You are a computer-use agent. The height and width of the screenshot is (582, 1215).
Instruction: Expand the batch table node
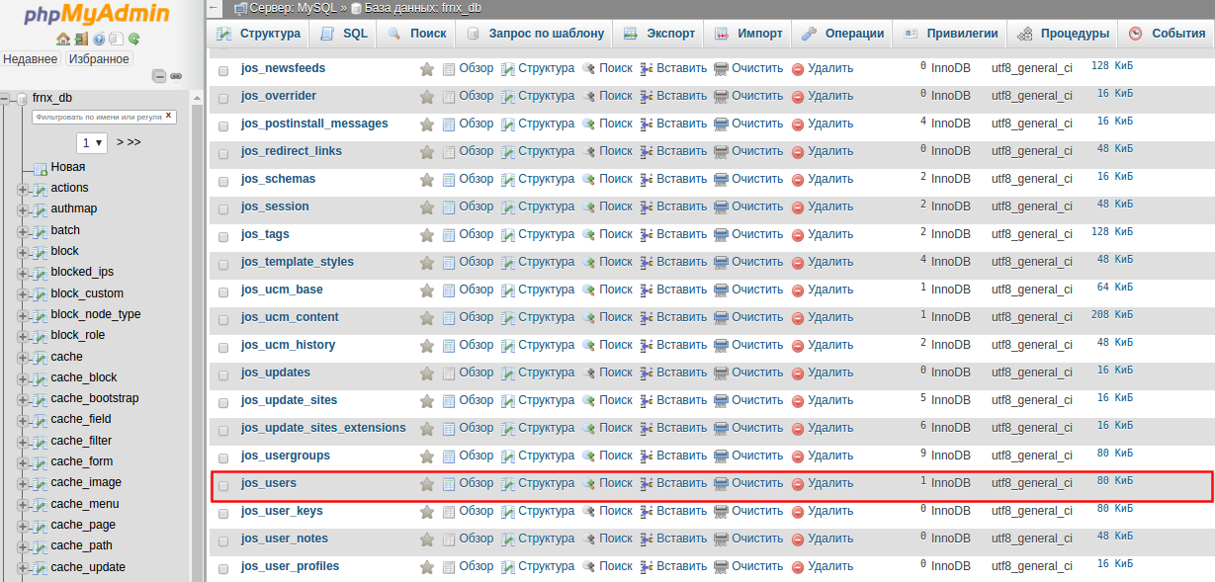coord(23,231)
